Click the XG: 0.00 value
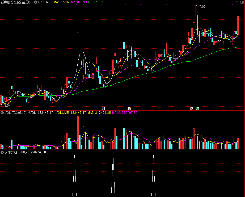 point(44,152)
